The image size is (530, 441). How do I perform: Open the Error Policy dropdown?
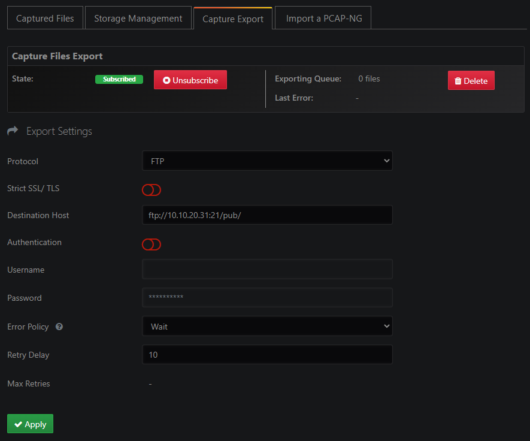[266, 326]
